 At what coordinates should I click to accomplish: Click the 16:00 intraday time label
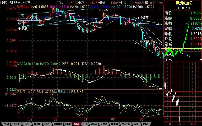[181, 124]
